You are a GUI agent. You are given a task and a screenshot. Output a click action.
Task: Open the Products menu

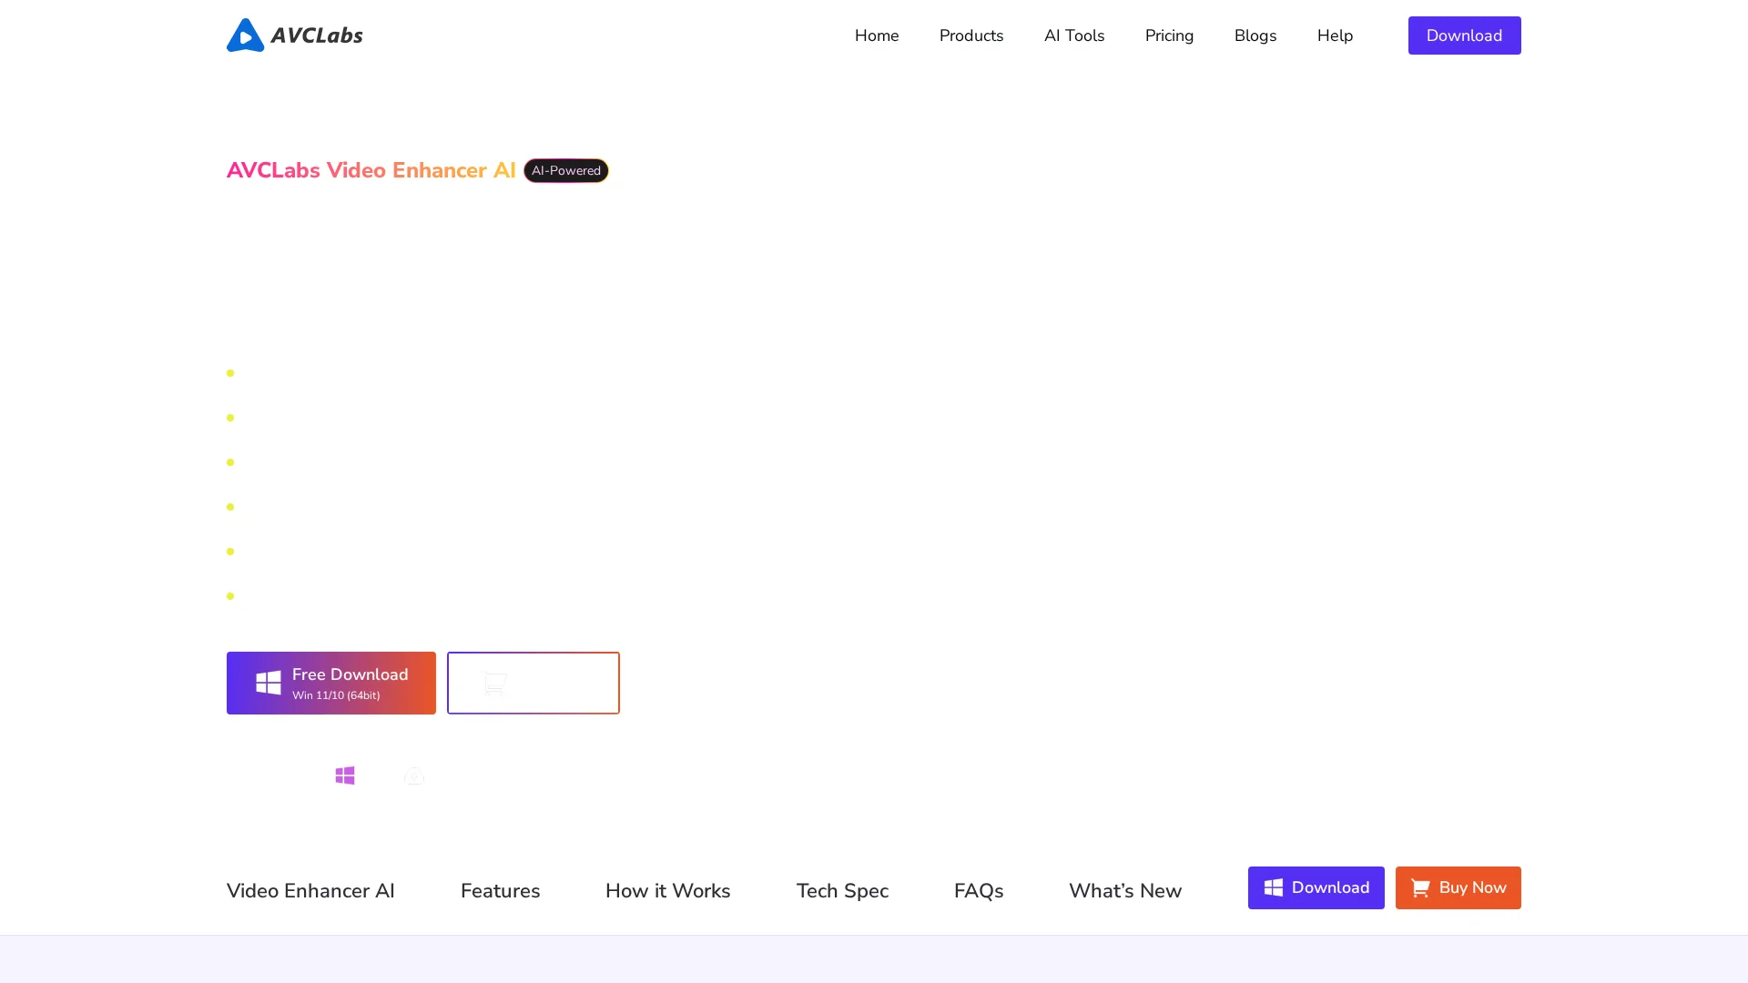[971, 35]
